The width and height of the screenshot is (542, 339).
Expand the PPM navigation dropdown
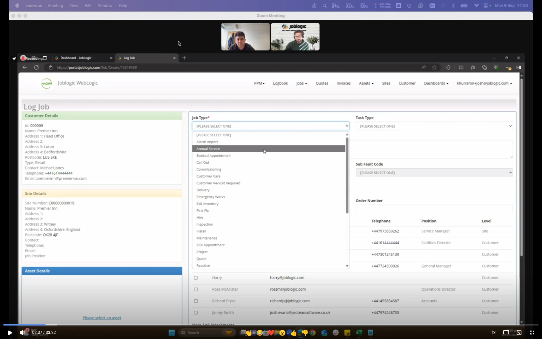point(259,83)
